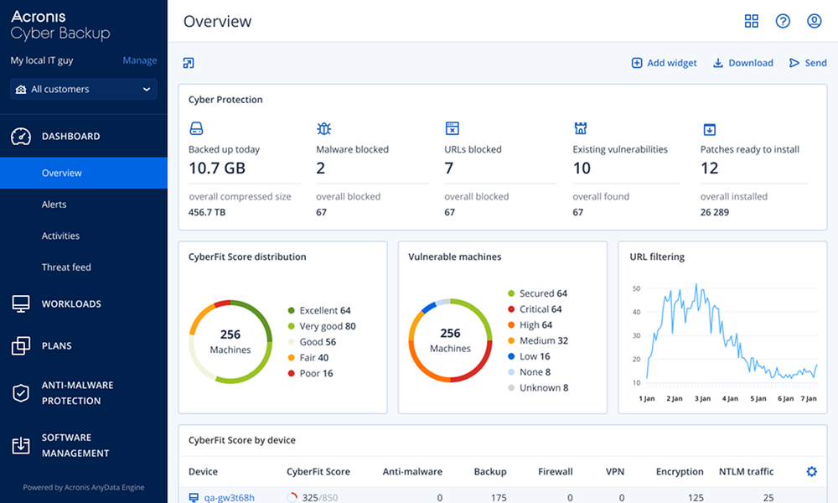Viewport: 838px width, 503px height.
Task: Open the Alerts section in the sidebar
Action: pyautogui.click(x=54, y=204)
